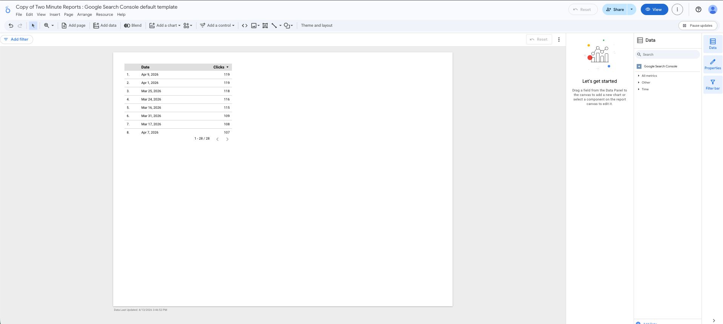Open the Share options dropdown arrow
The height and width of the screenshot is (324, 723).
coord(631,9)
